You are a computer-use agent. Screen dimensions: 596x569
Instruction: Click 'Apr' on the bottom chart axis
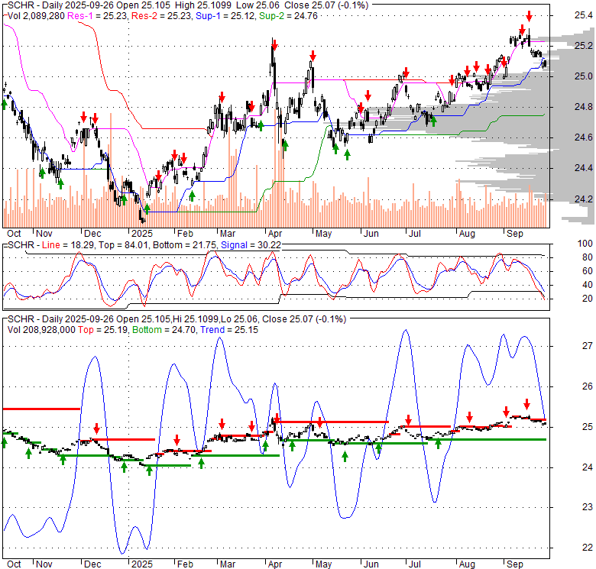coord(275,564)
